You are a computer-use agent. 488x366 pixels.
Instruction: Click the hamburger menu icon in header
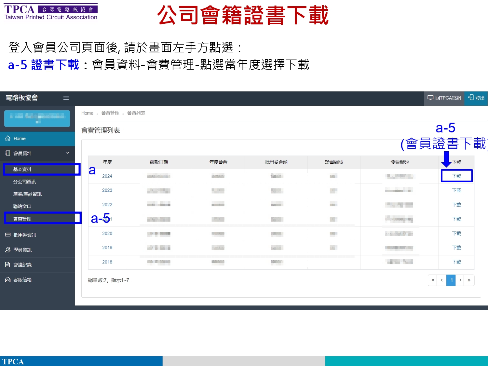coord(66,98)
